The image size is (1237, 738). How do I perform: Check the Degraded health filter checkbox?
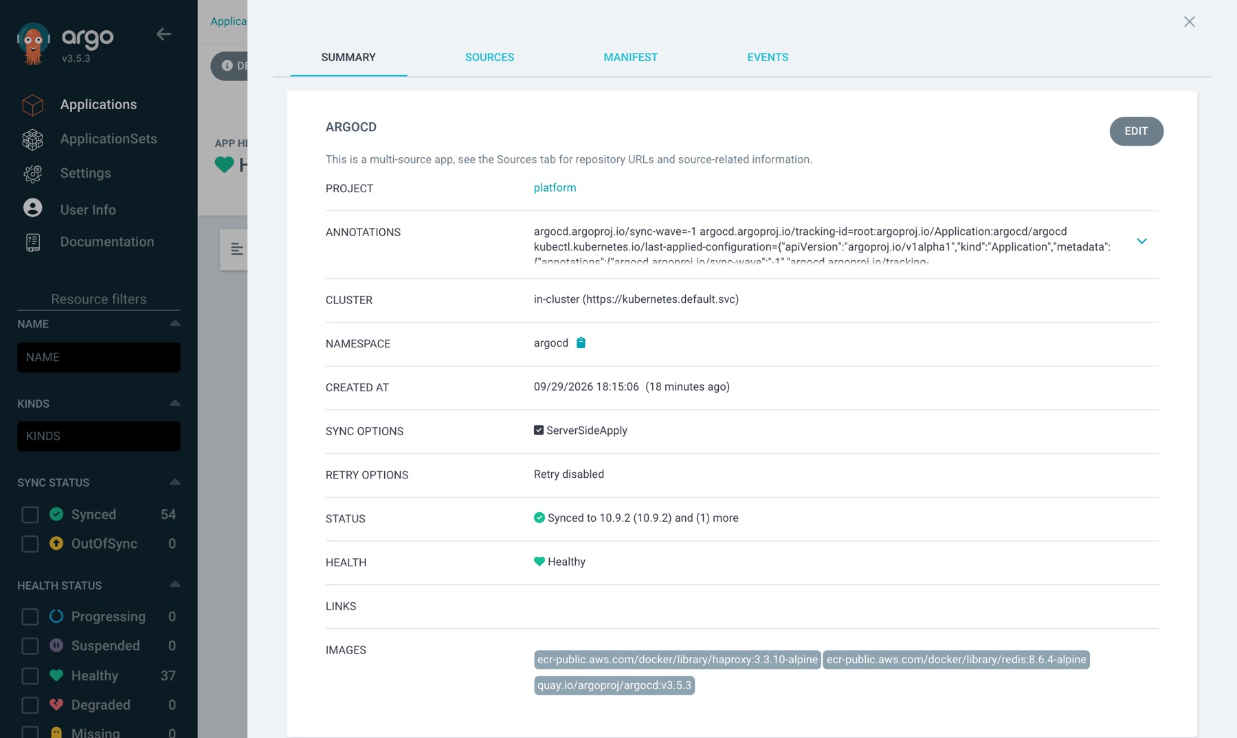tap(30, 705)
